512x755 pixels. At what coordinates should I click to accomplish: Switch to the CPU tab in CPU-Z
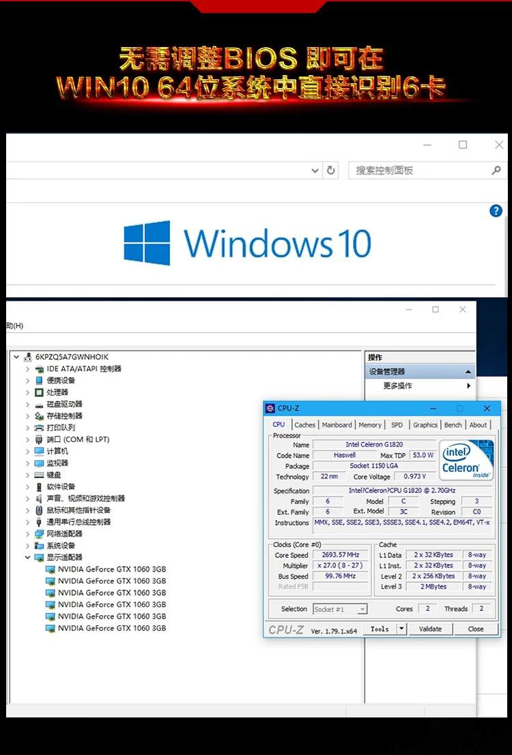coord(279,424)
